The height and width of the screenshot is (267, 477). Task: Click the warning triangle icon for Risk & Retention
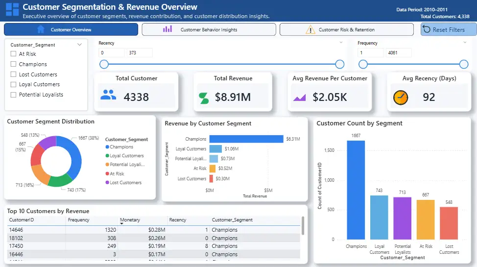(310, 29)
